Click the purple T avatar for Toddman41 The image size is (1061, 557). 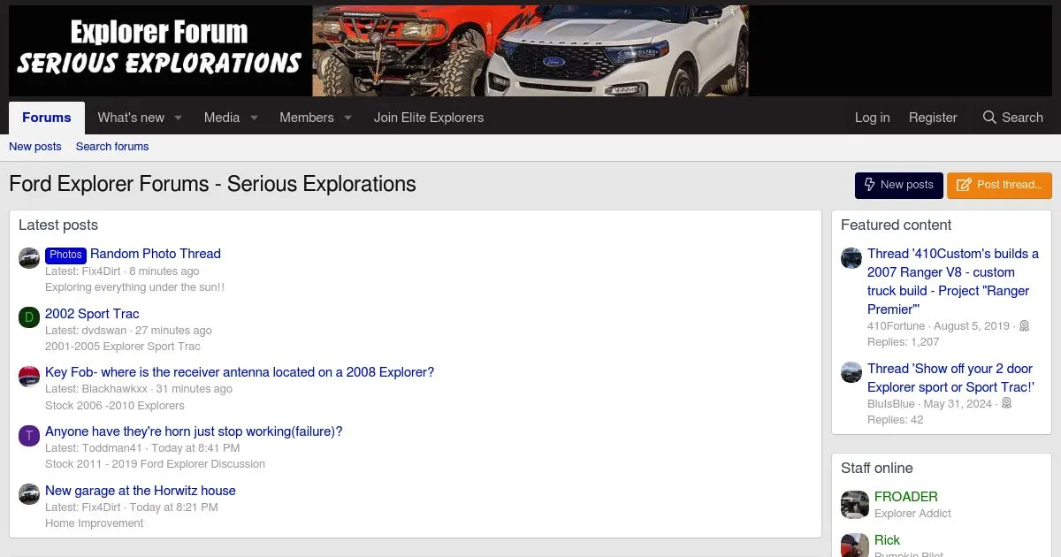(29, 436)
